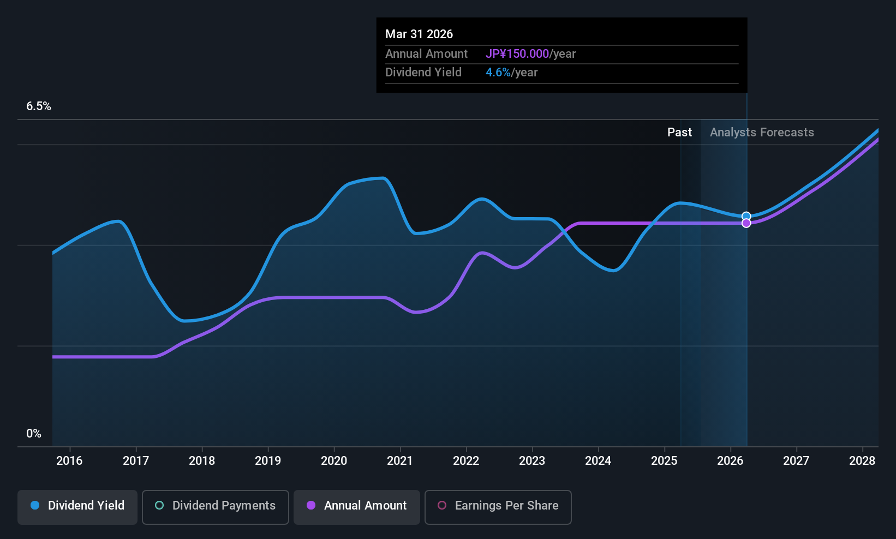
Task: Click the teal Dividend Payments legend circle
Action: (x=159, y=506)
